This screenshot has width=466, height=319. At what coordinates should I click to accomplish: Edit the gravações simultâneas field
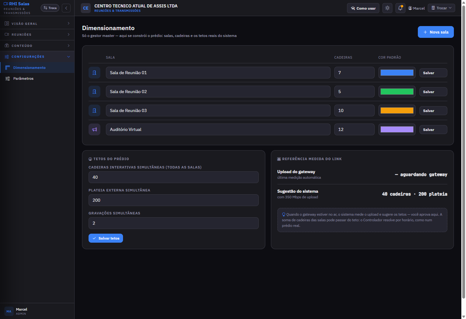(174, 223)
